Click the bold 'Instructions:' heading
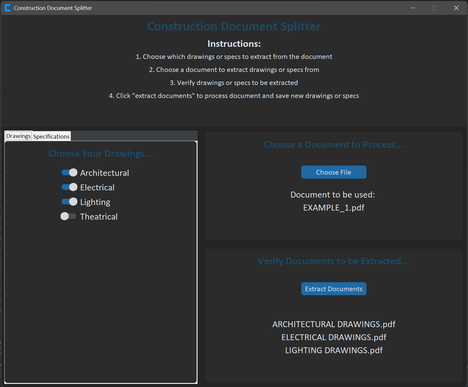468x387 pixels. [234, 44]
